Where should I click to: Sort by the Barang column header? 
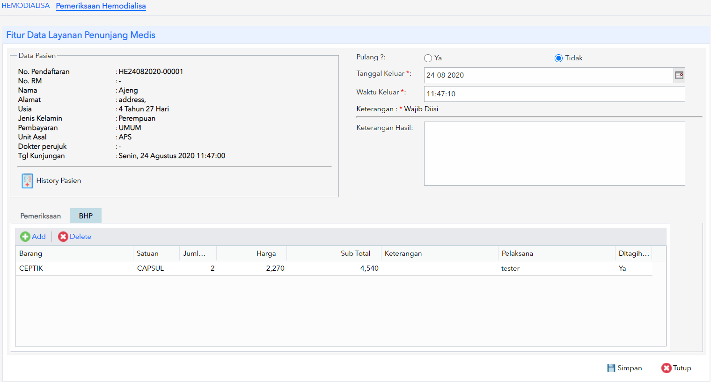point(74,253)
